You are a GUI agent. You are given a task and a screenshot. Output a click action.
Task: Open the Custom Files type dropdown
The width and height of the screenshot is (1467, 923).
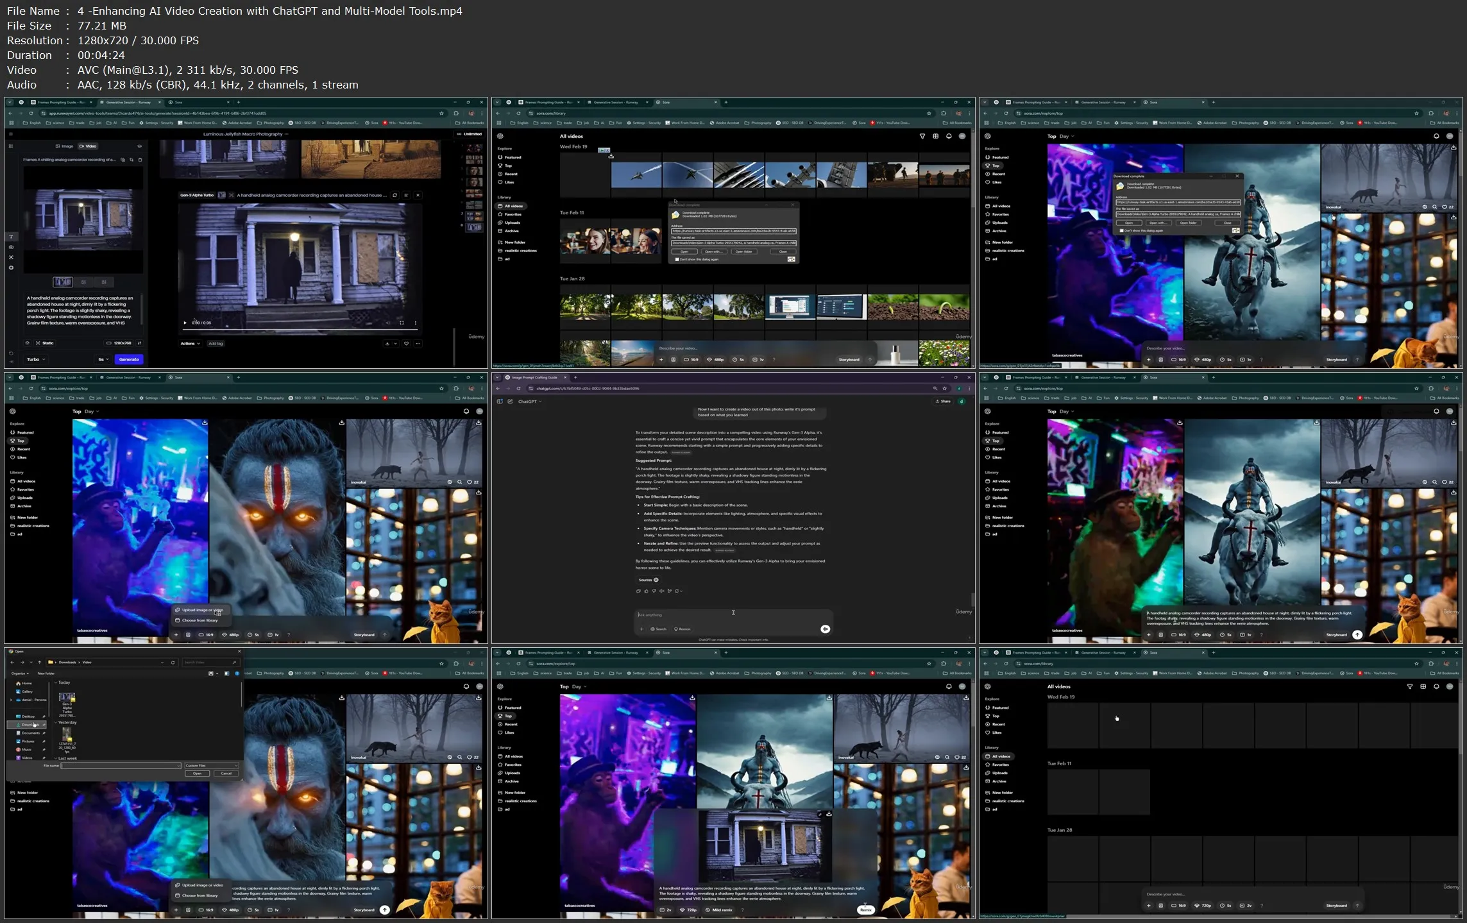click(211, 765)
